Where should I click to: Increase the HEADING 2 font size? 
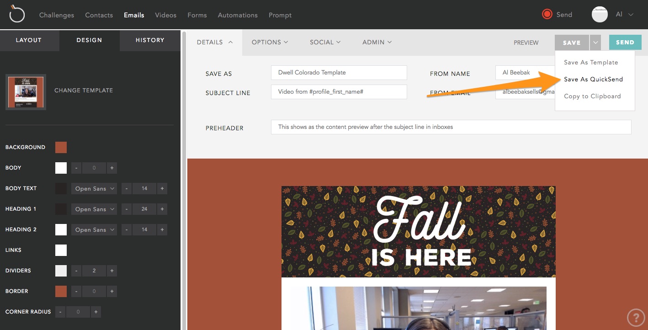[x=162, y=229]
